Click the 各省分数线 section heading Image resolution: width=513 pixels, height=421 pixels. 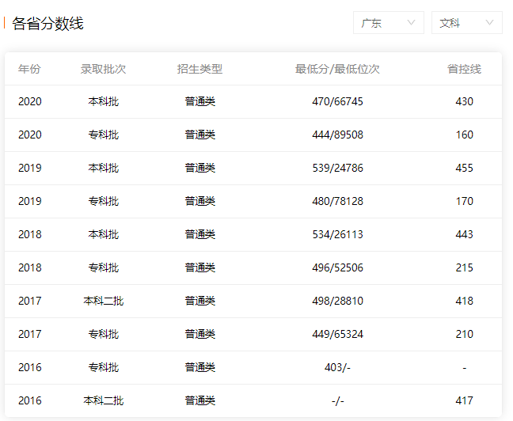[x=47, y=23]
